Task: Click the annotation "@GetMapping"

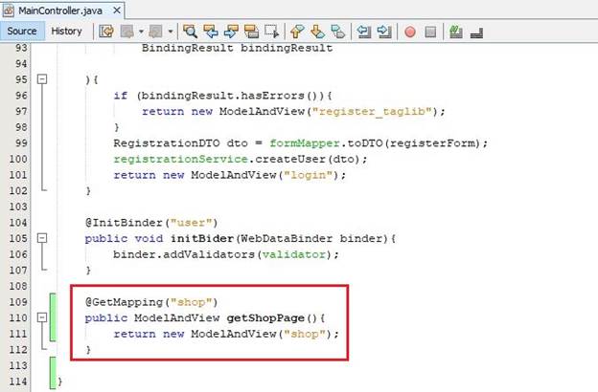Action: pyautogui.click(x=125, y=302)
